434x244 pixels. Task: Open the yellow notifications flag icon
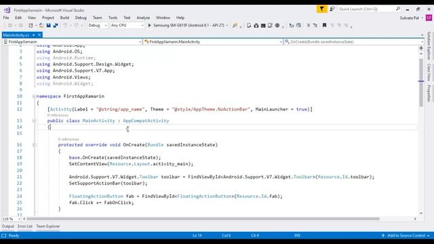coord(321,9)
